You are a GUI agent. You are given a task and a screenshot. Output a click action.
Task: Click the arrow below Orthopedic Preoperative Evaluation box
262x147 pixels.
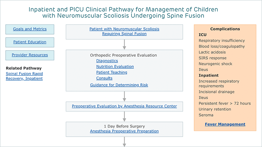tap(124, 96)
